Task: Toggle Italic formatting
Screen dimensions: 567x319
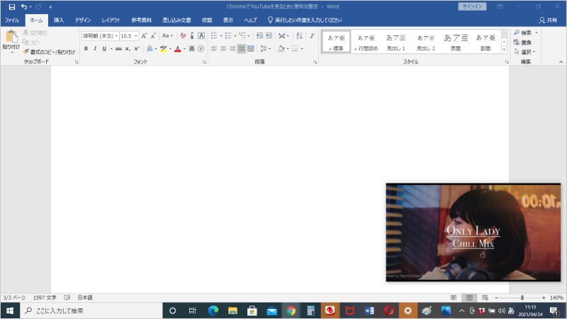Action: 95,49
